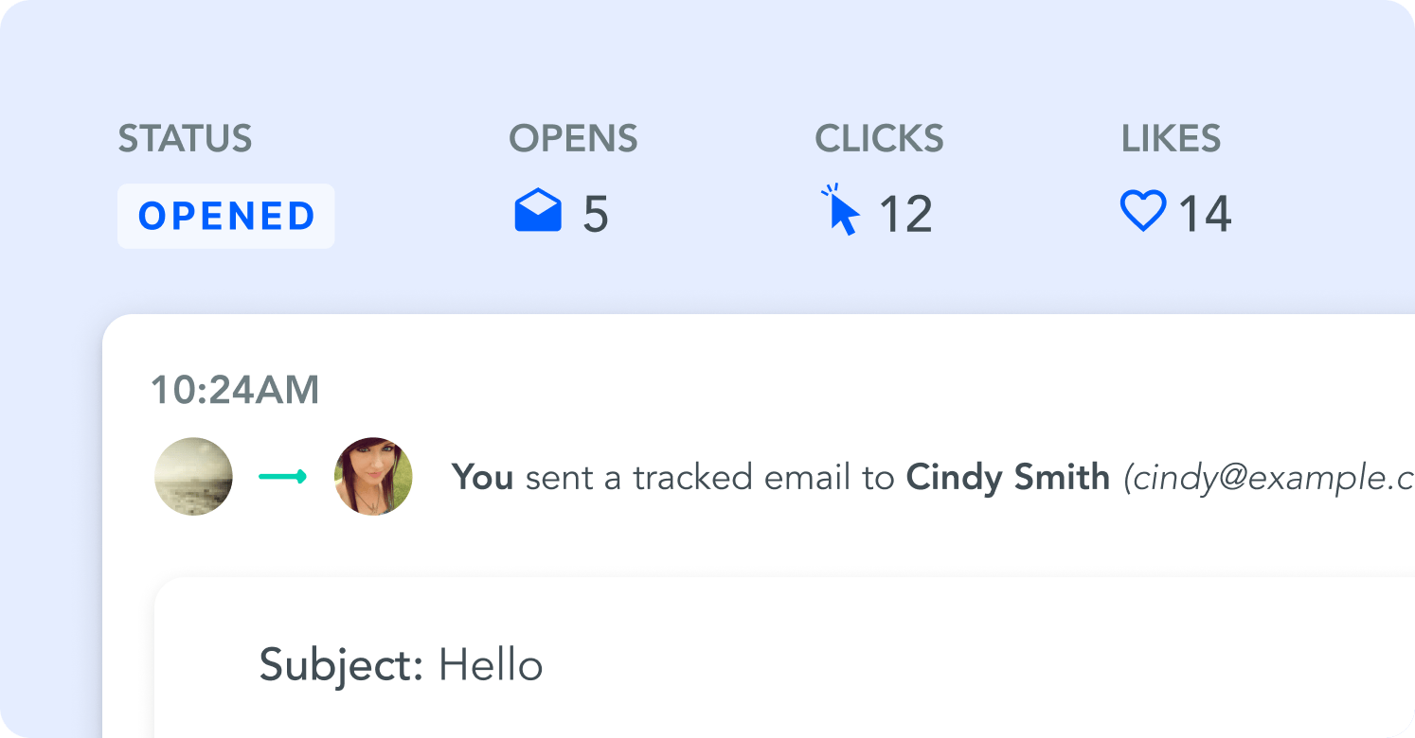Click the heart icon under Likes

coord(1143,211)
